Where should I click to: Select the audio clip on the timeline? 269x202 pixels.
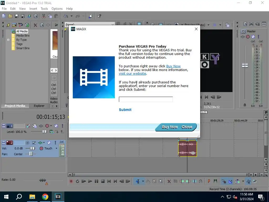pos(188,148)
